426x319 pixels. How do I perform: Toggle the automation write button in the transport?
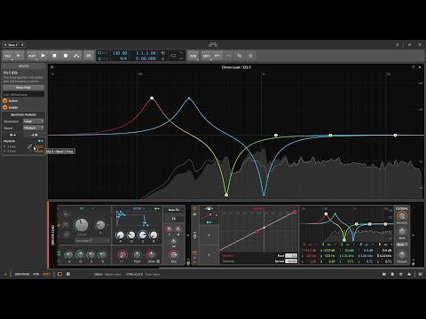click(x=76, y=56)
